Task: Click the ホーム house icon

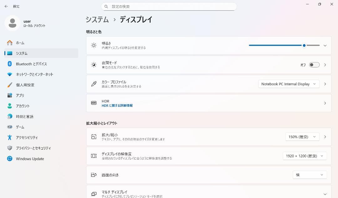Action: point(9,43)
